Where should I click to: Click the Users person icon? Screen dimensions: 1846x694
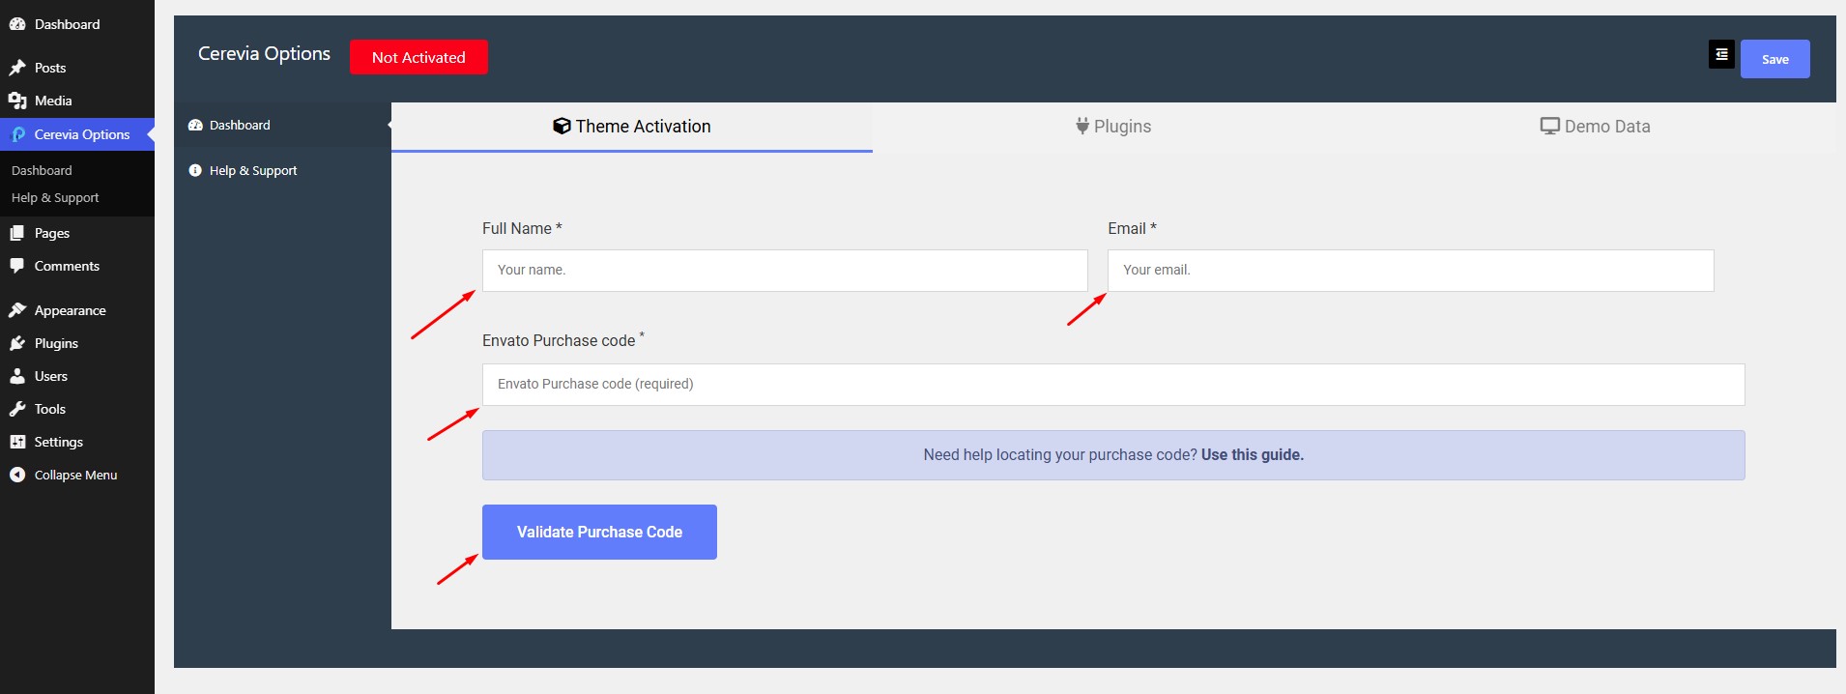pyautogui.click(x=17, y=376)
